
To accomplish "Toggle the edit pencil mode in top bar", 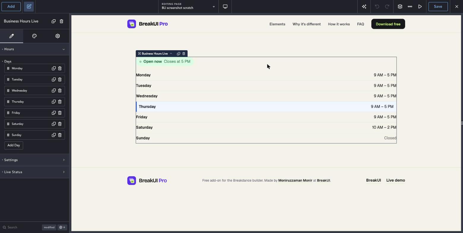I will pos(29,7).
